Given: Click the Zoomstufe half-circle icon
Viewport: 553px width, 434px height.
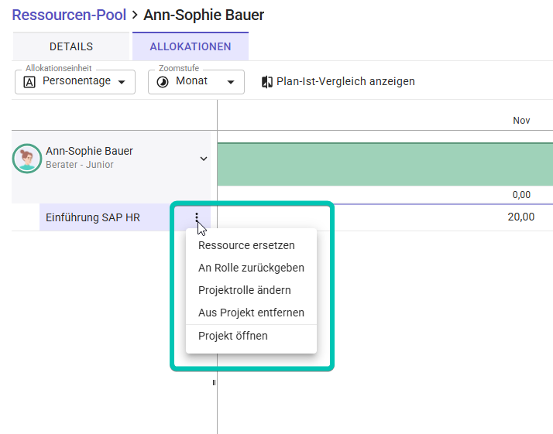Looking at the screenshot, I should click(x=163, y=81).
